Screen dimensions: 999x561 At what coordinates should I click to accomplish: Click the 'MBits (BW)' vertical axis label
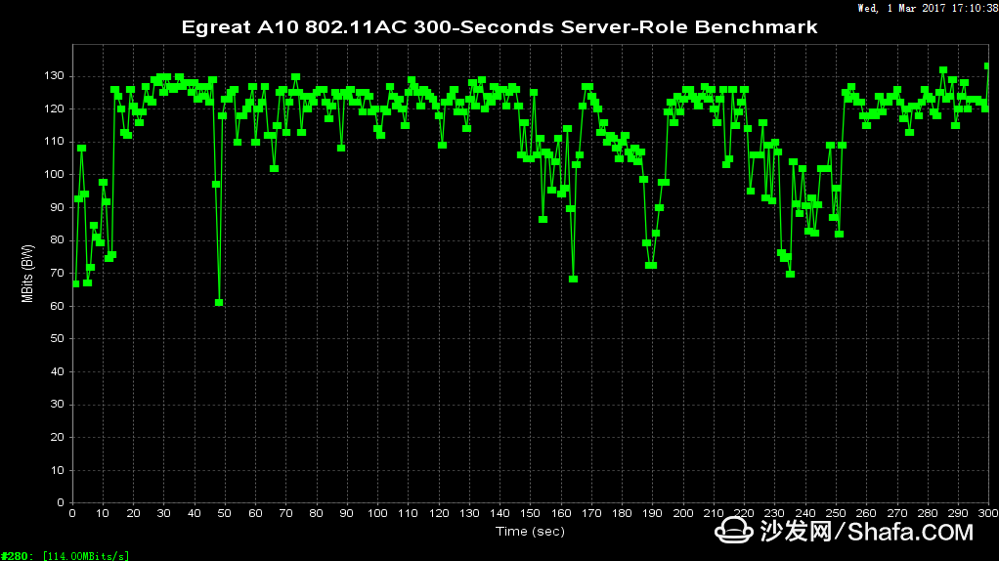pos(26,274)
